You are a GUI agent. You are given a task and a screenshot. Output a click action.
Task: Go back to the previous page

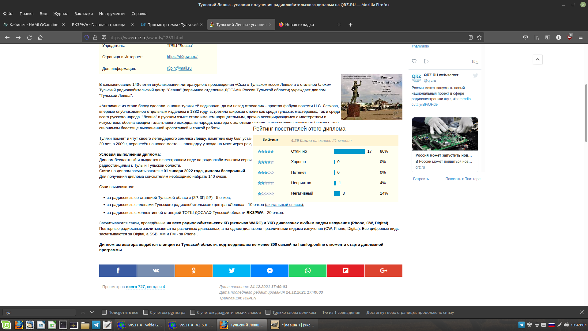click(7, 37)
